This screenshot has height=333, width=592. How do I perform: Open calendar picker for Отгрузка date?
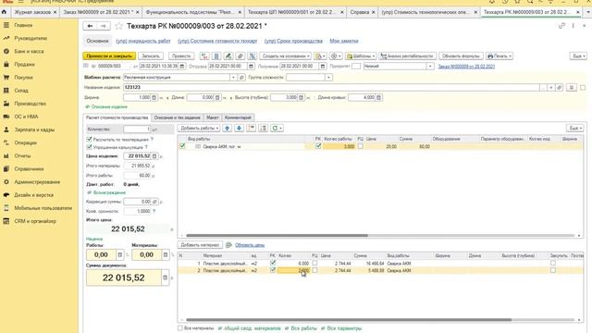coord(251,66)
